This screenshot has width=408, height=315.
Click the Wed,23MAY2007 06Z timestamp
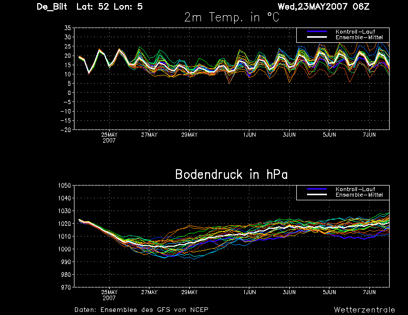coord(323,7)
